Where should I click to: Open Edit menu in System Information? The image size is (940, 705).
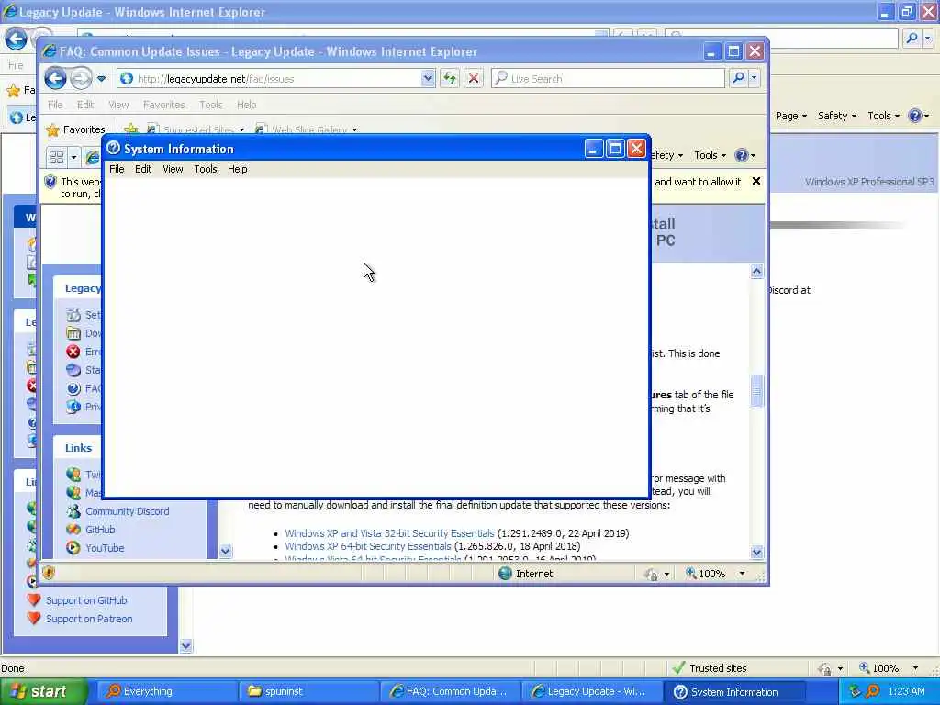coord(142,169)
